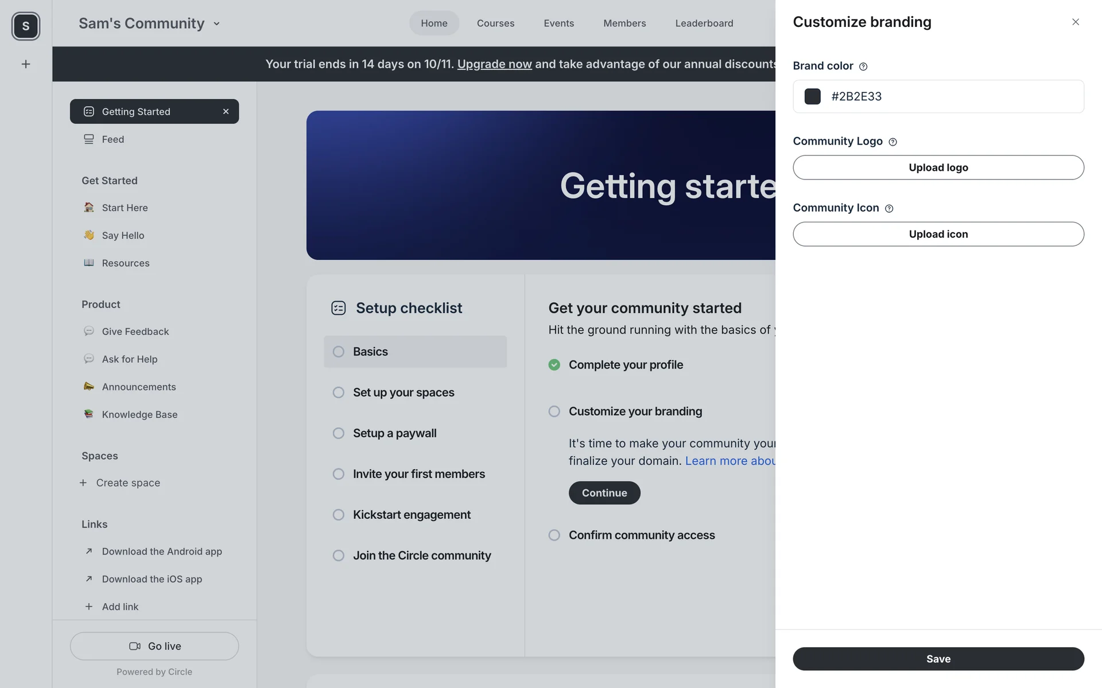Open the Members tab
The image size is (1102, 688).
(624, 24)
